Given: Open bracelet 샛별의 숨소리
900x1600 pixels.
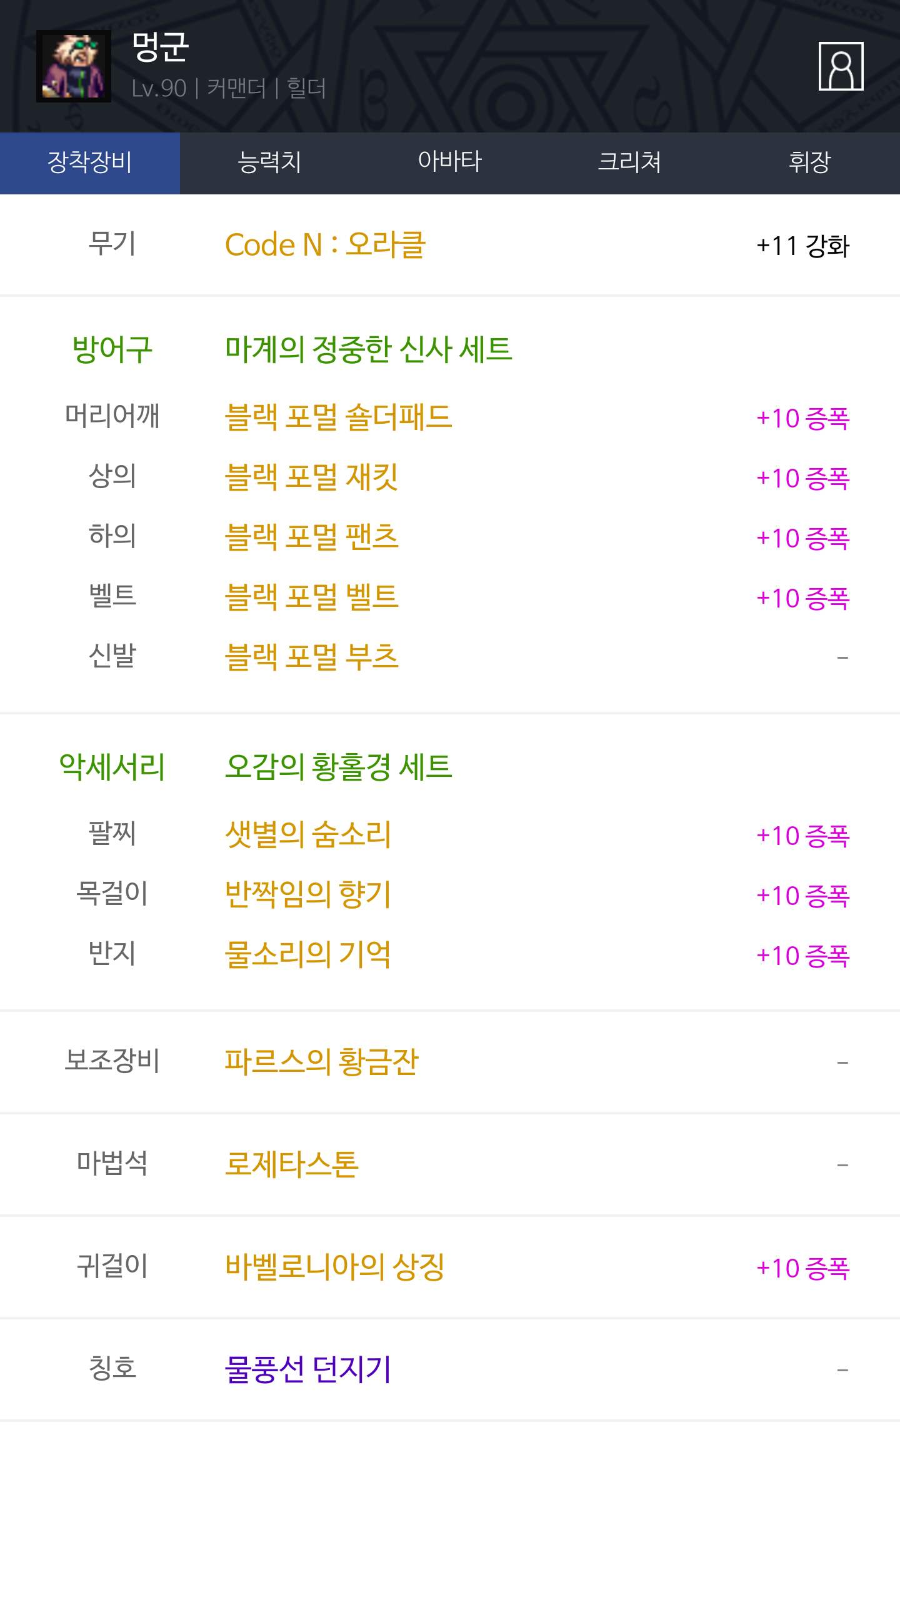Looking at the screenshot, I should pos(307,834).
